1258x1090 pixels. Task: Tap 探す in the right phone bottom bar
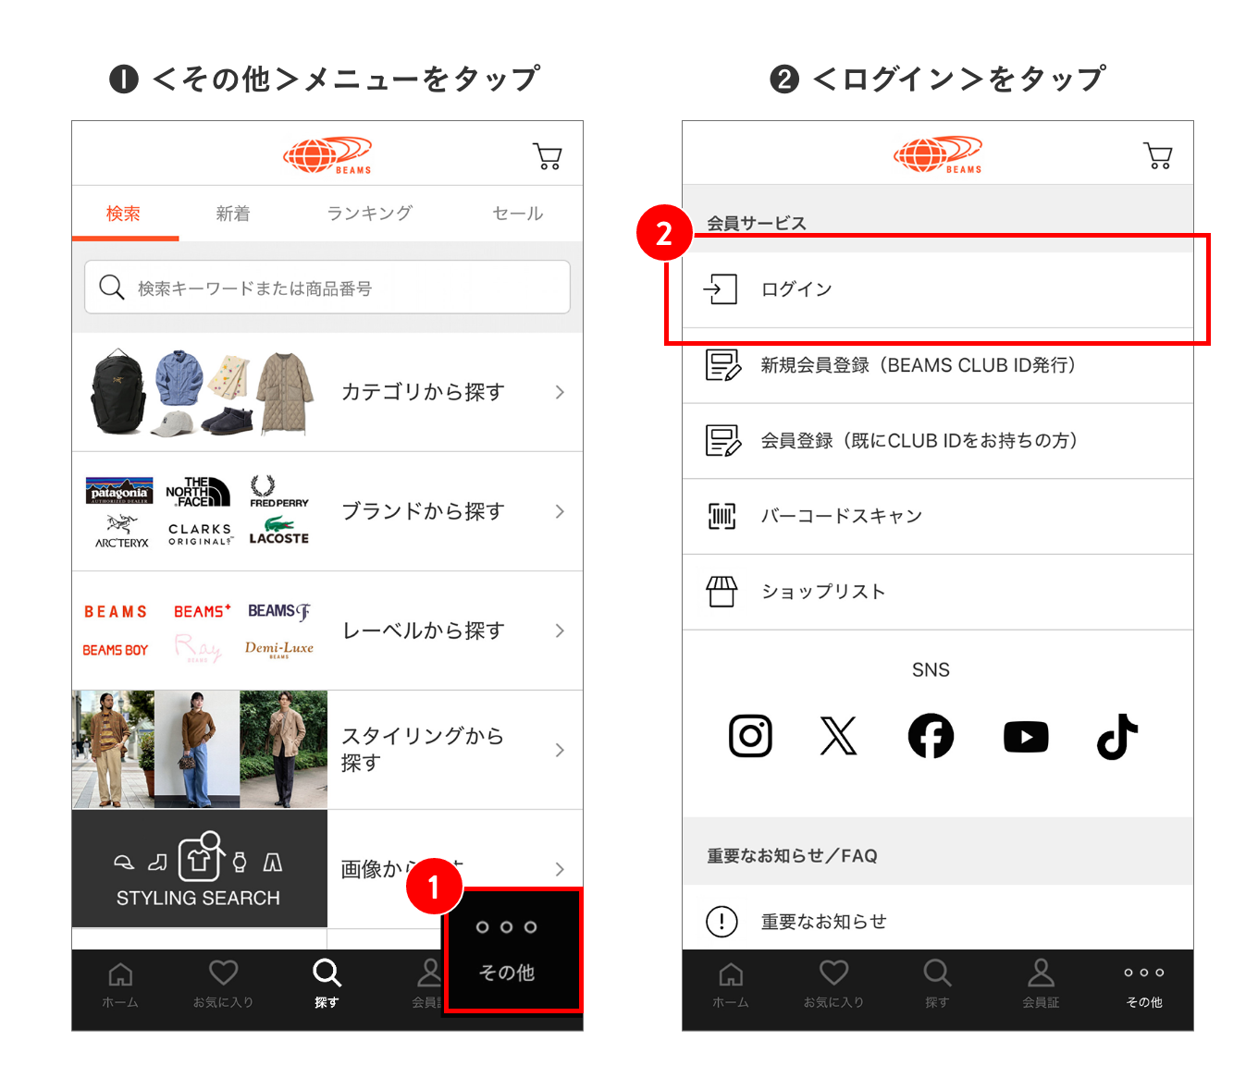[x=937, y=985]
